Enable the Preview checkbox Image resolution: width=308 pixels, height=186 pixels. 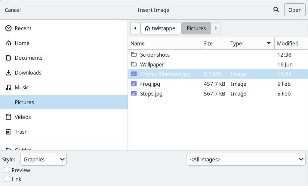pyautogui.click(x=7, y=170)
